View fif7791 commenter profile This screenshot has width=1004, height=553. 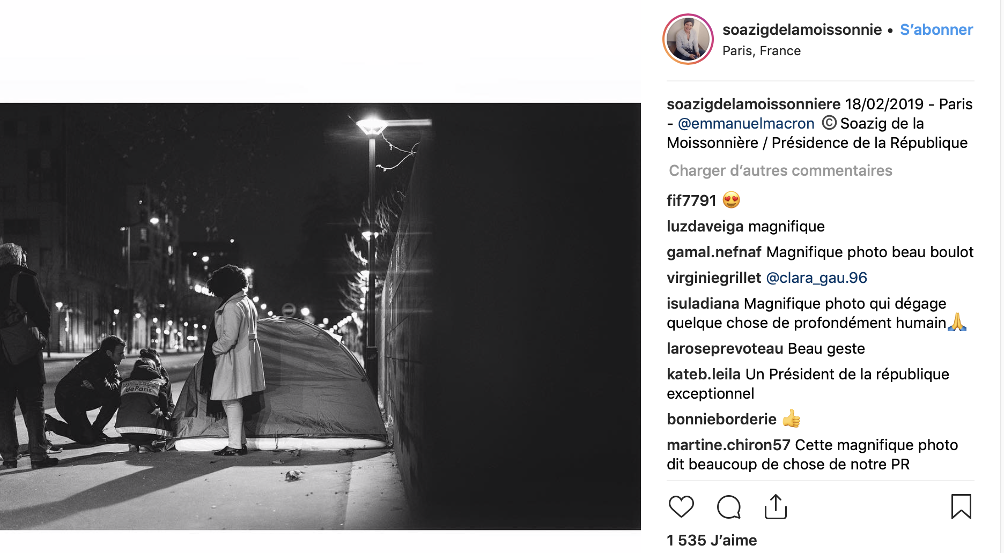point(691,200)
